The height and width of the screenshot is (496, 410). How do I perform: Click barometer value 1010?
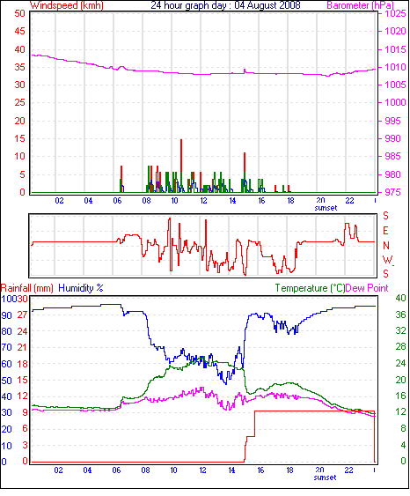click(395, 67)
